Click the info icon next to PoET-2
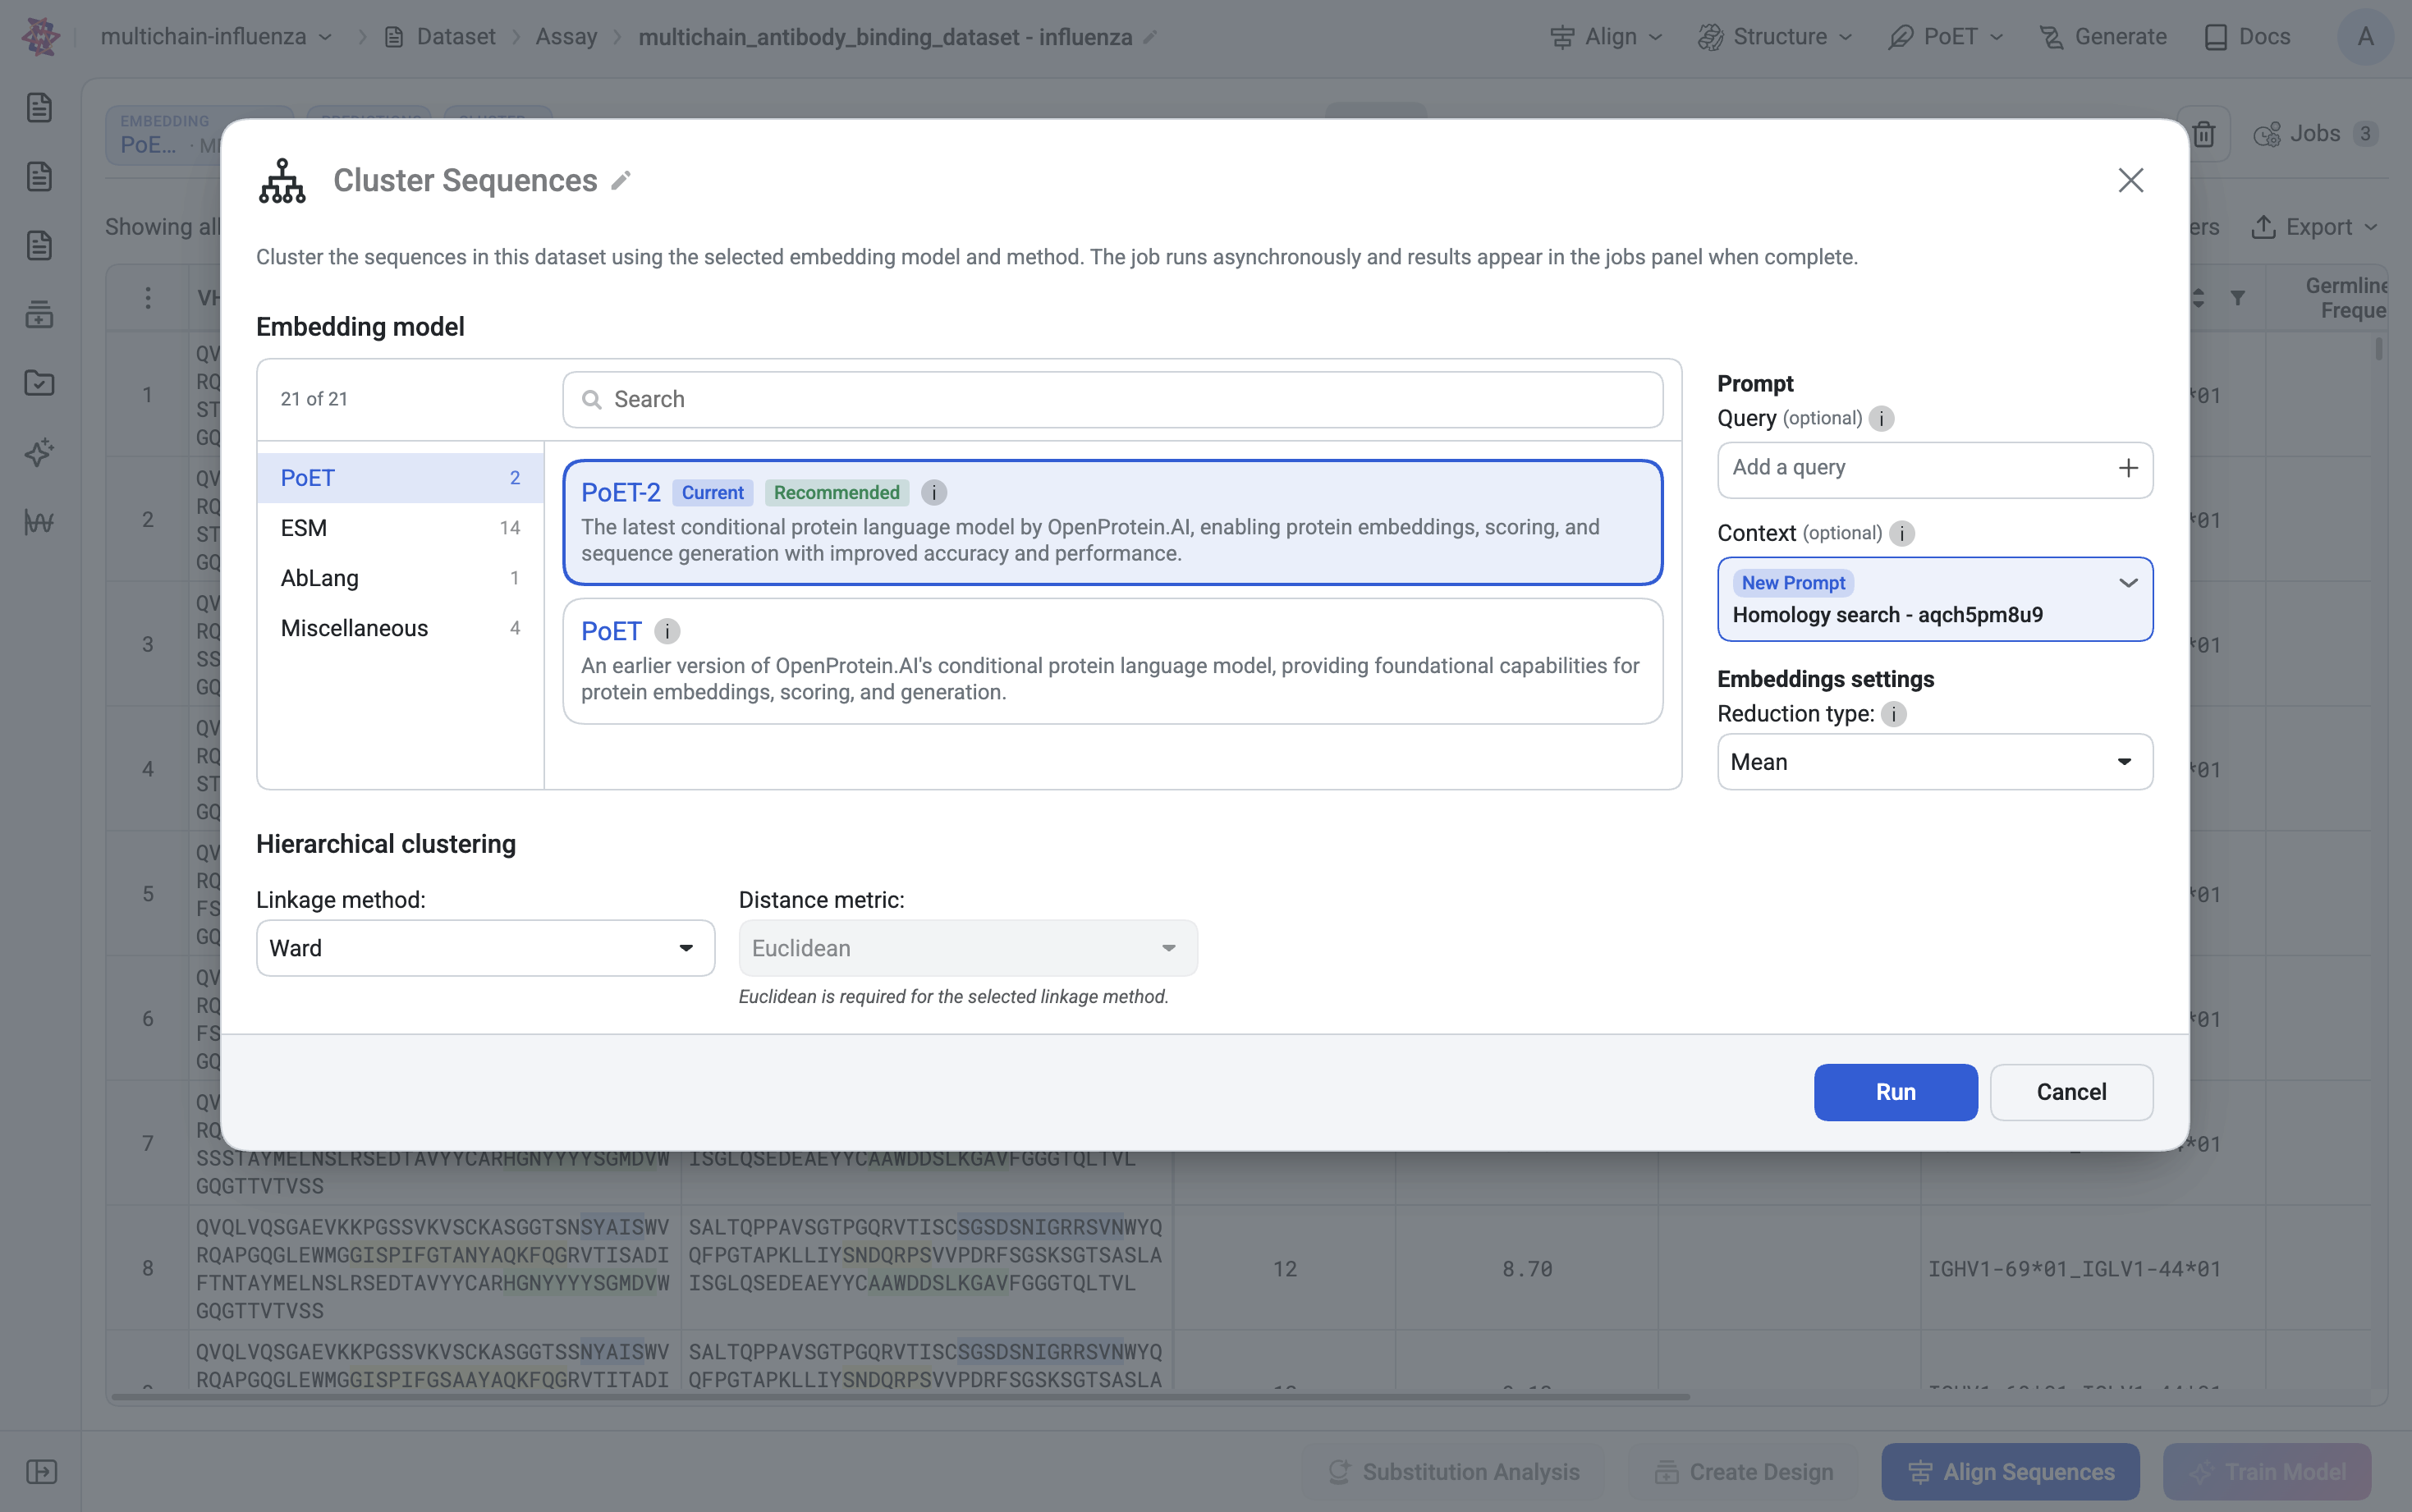The width and height of the screenshot is (2412, 1512). (x=934, y=493)
